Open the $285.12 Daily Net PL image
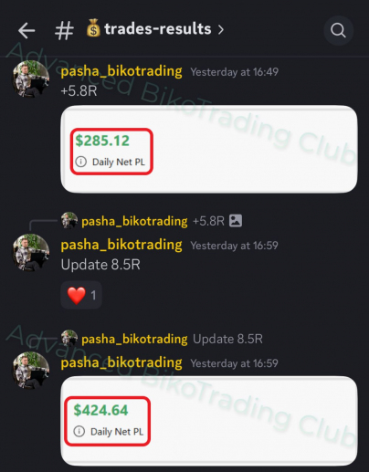 [x=209, y=149]
